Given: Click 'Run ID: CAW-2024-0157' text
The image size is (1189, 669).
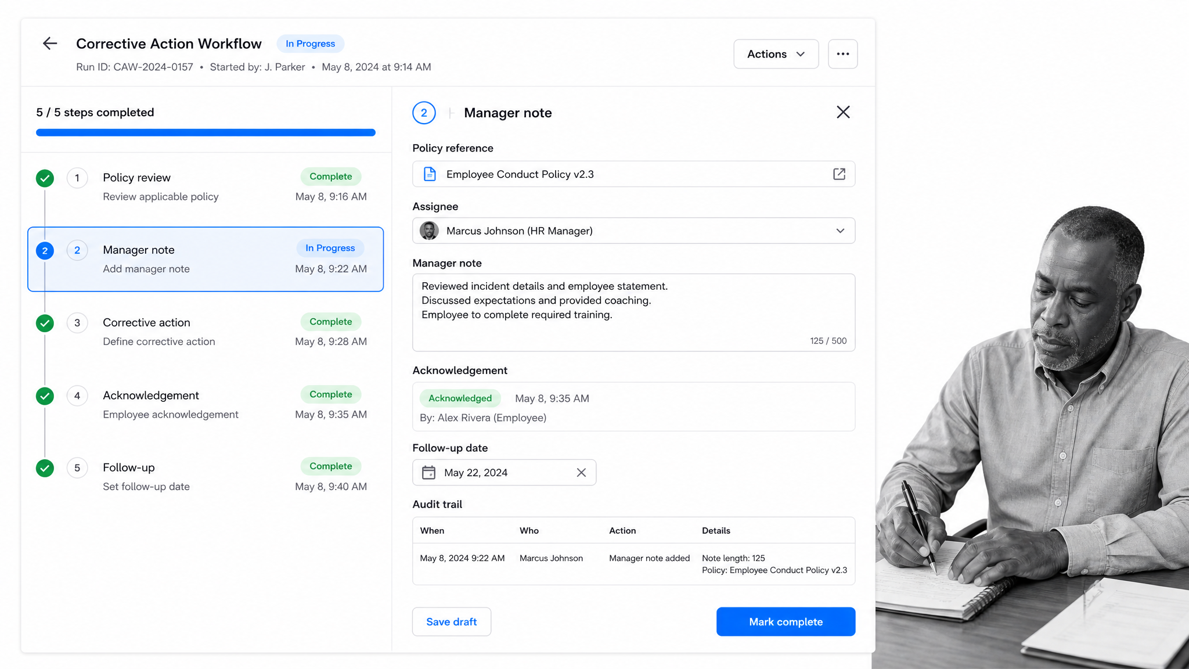Looking at the screenshot, I should (135, 67).
